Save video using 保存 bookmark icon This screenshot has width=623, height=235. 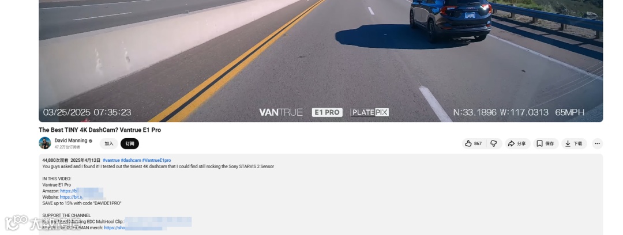tap(546, 143)
